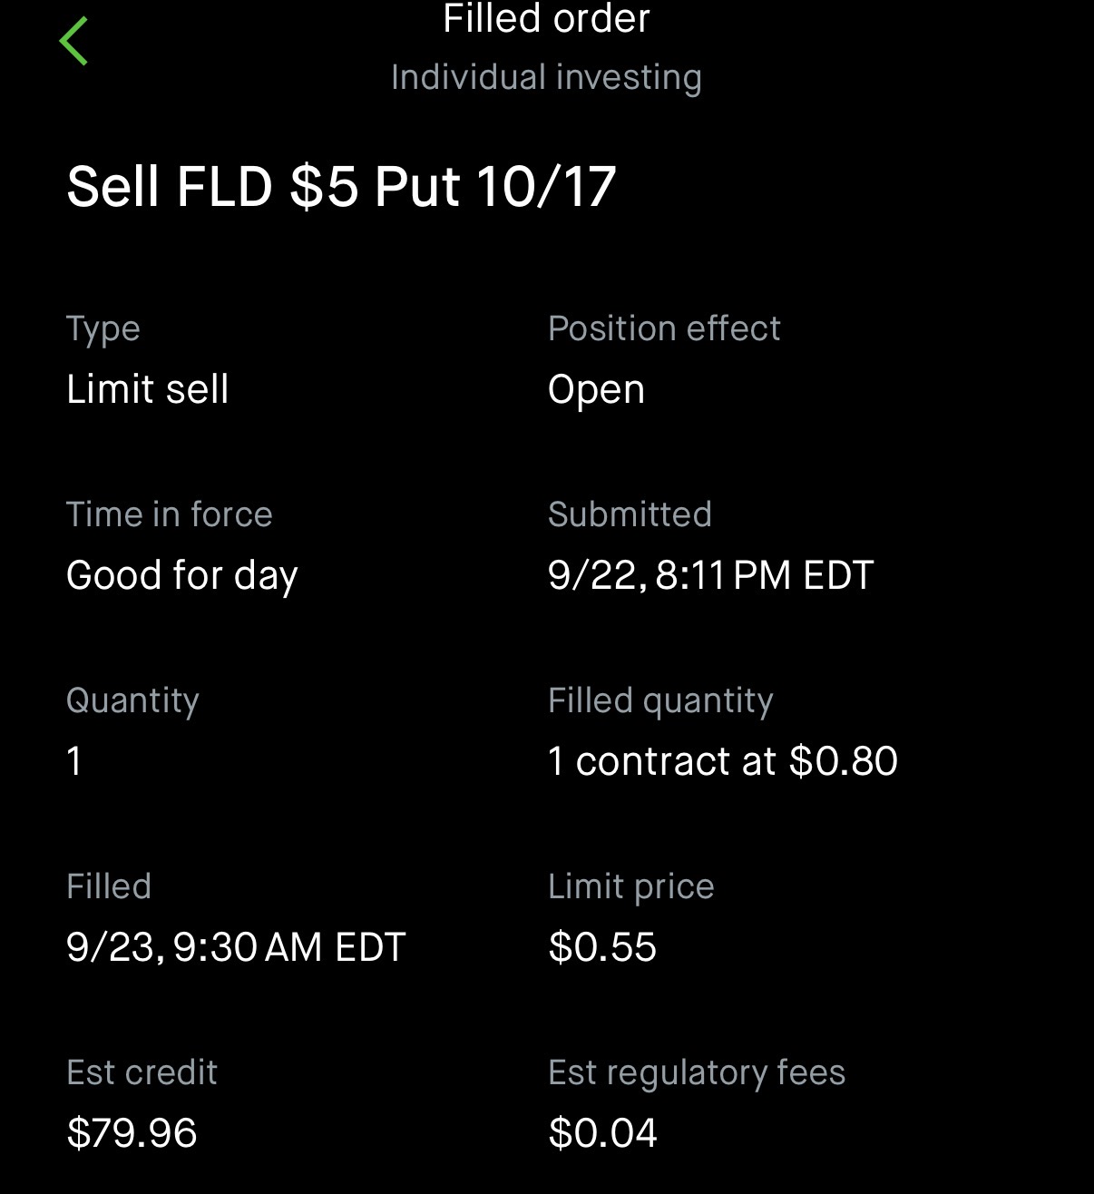Select the submitted time '9/22, 8:11 PM EDT'
1094x1194 pixels.
(710, 575)
